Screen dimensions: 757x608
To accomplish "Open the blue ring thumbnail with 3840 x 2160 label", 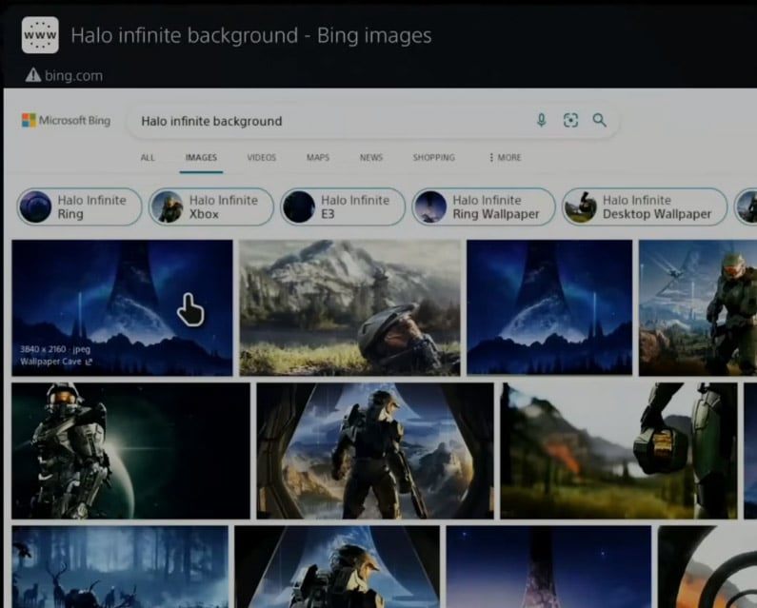I will coord(122,307).
